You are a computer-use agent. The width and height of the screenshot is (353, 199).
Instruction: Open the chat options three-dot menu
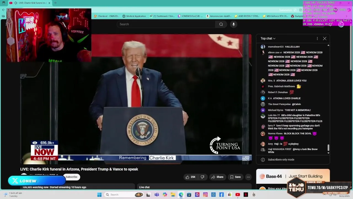point(317,39)
